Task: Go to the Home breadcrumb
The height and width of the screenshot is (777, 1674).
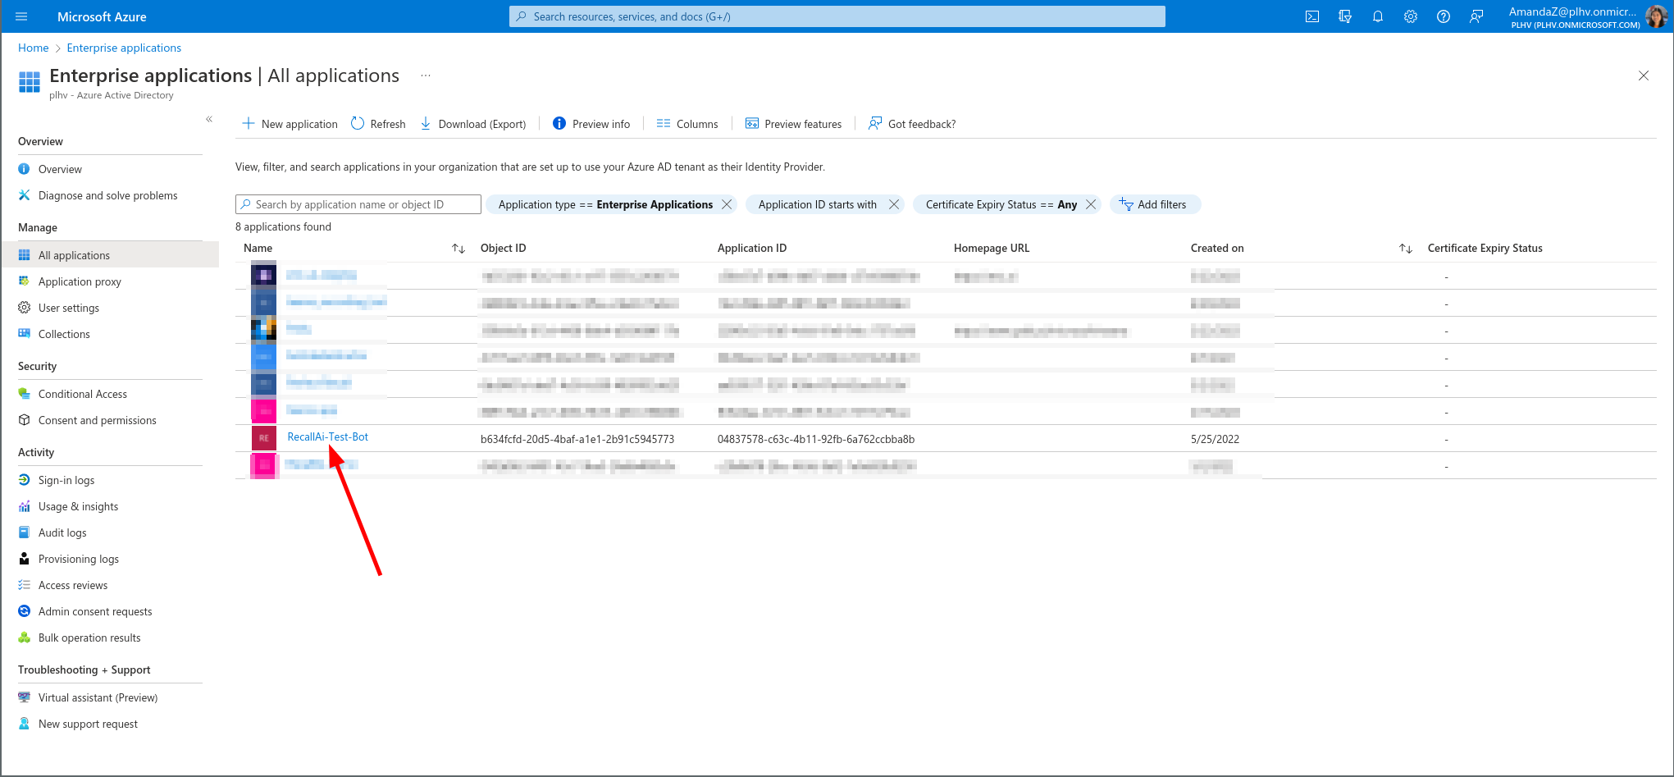Action: pos(33,48)
